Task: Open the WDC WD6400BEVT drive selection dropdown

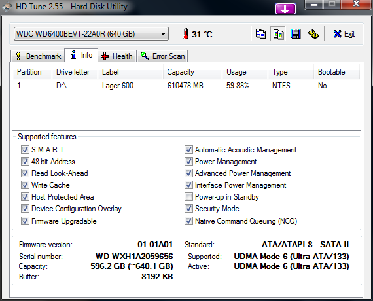Action: pyautogui.click(x=92, y=34)
